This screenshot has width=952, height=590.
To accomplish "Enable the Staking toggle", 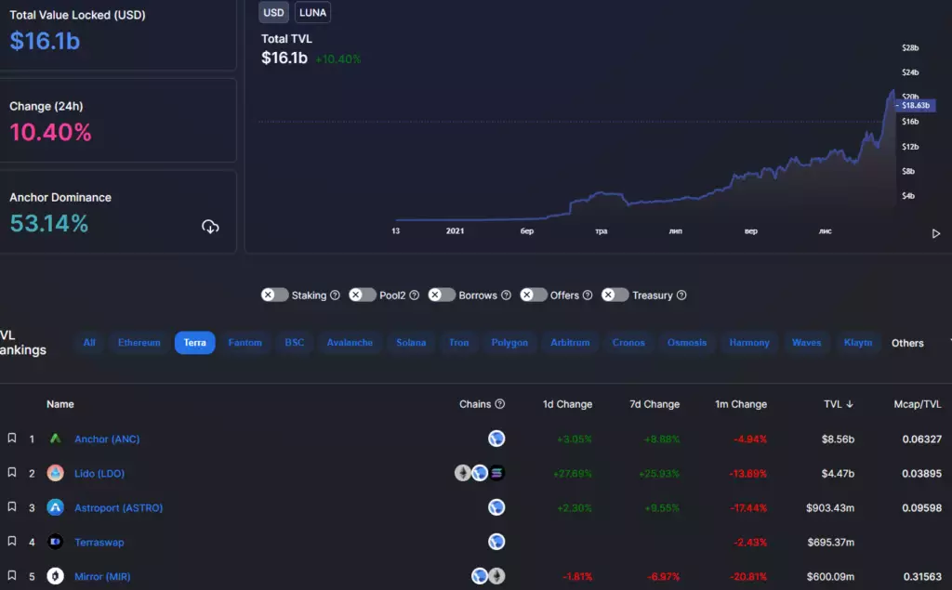I will coord(274,295).
